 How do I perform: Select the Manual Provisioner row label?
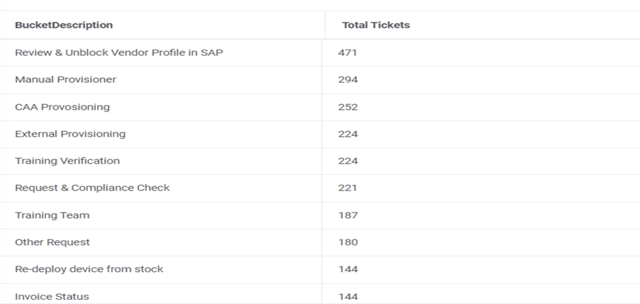tap(65, 80)
